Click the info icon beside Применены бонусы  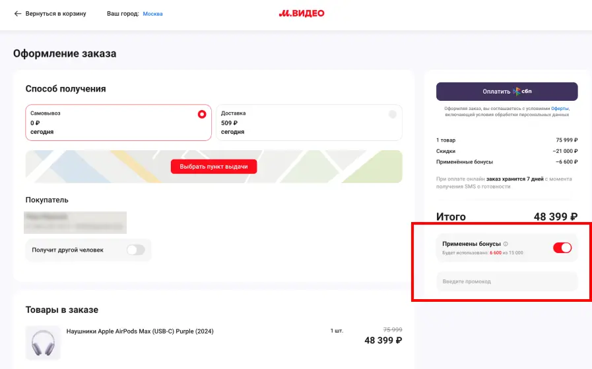[506, 244]
